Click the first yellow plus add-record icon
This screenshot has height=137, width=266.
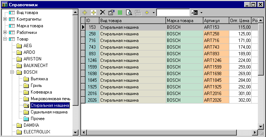click(x=85, y=13)
